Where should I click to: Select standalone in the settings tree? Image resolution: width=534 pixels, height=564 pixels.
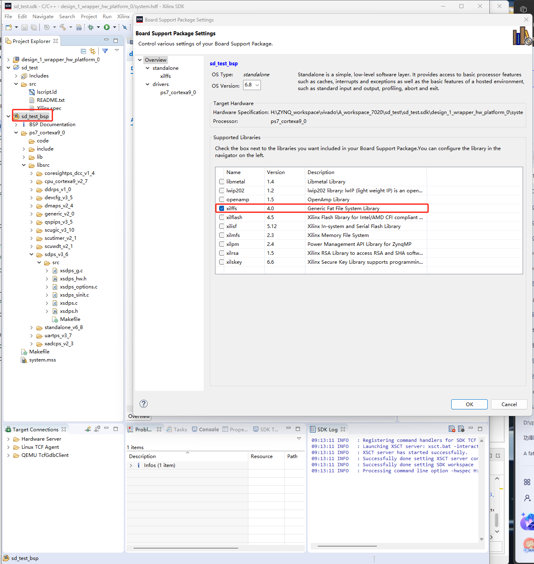(x=166, y=68)
